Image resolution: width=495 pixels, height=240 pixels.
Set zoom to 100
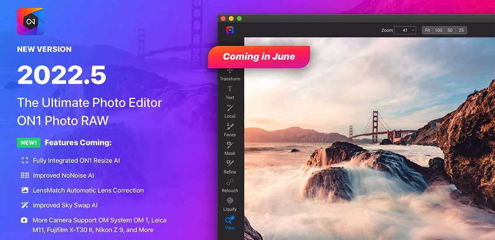point(438,30)
